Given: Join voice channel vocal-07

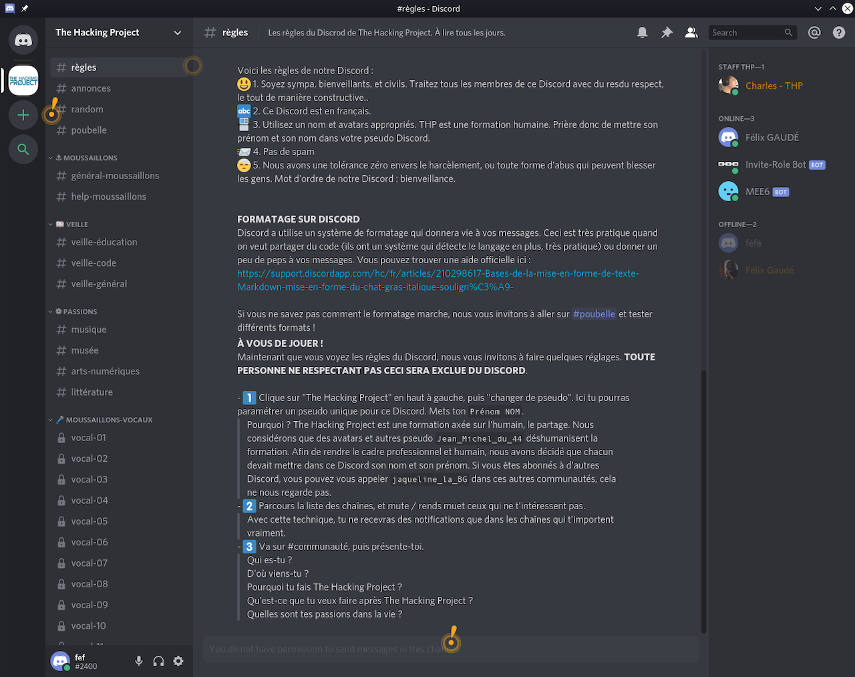Looking at the screenshot, I should [x=119, y=563].
